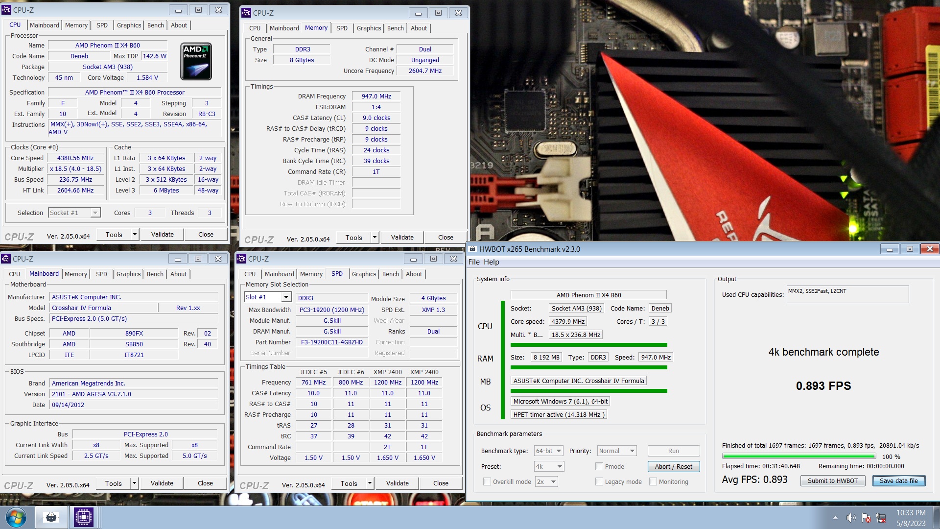Screen dimensions: 940x529
Task: Toggle Monitoring checkbox
Action: click(x=653, y=481)
